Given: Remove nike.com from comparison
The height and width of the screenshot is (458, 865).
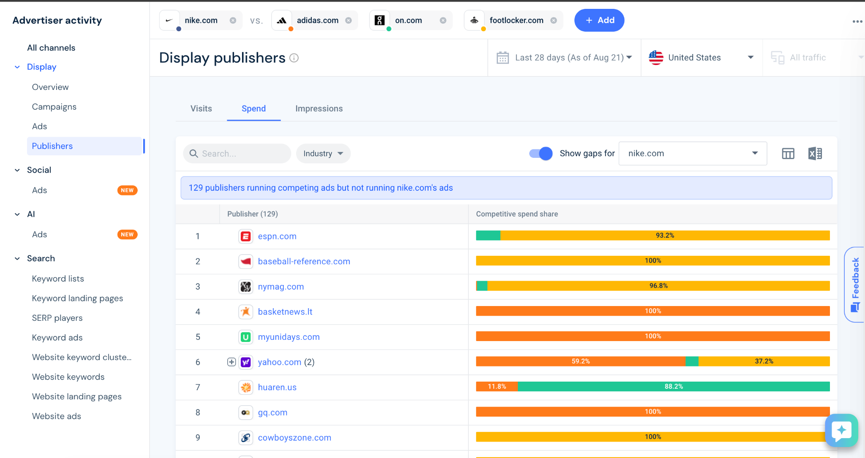Looking at the screenshot, I should coord(233,20).
